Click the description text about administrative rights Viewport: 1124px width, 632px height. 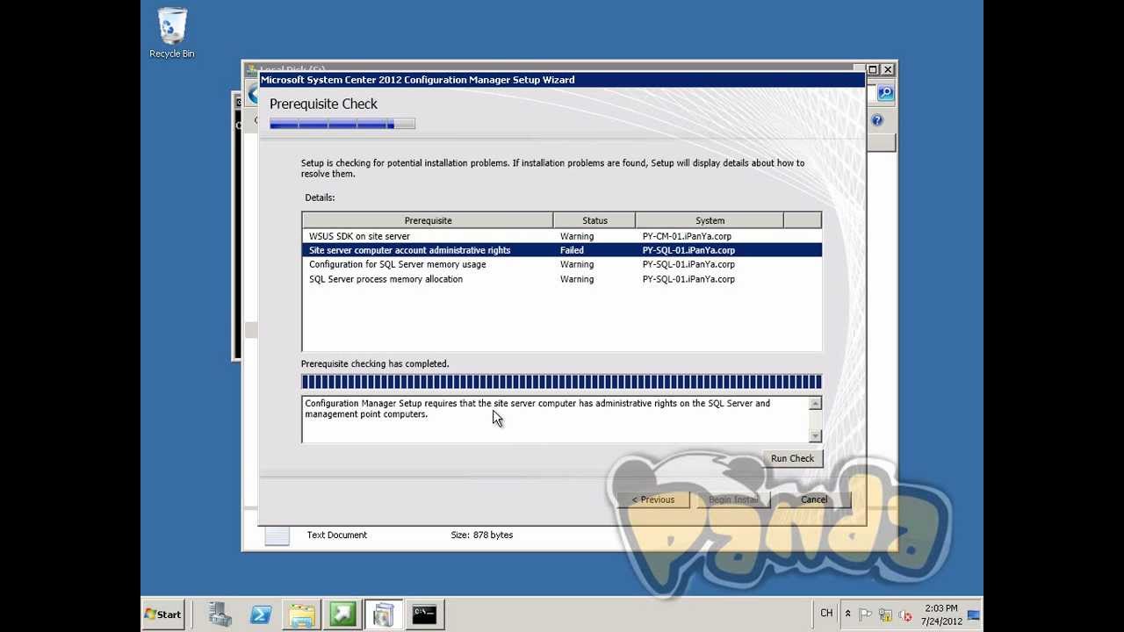(537, 409)
